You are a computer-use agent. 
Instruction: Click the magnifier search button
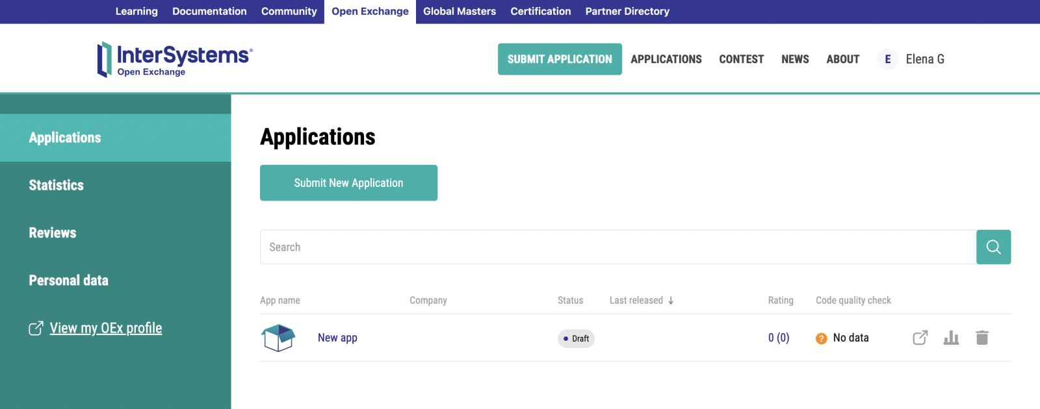tap(993, 247)
